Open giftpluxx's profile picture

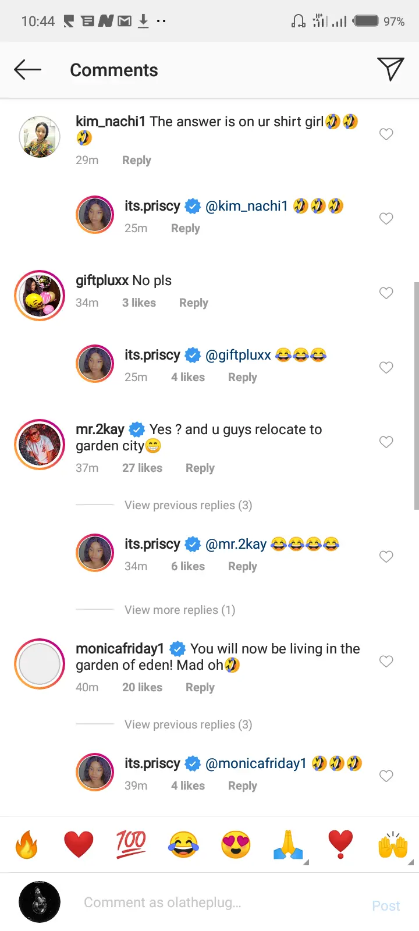point(40,296)
